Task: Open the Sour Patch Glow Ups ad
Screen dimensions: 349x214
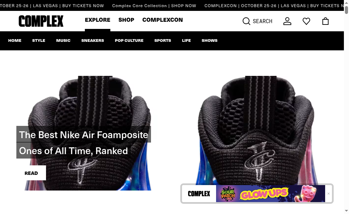Action: 270,194
